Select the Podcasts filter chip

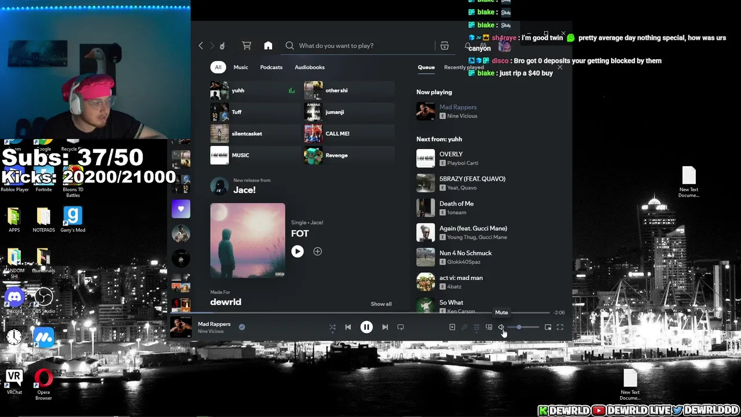coord(272,67)
